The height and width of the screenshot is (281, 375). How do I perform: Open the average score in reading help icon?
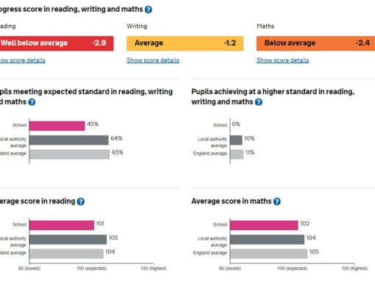[81, 202]
